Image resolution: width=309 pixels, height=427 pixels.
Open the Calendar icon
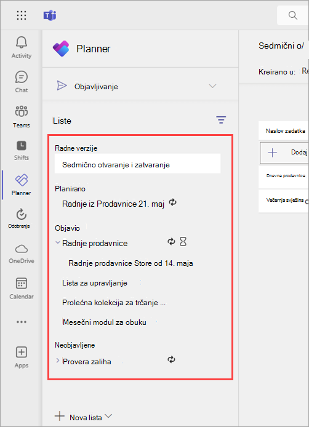pyautogui.click(x=22, y=283)
